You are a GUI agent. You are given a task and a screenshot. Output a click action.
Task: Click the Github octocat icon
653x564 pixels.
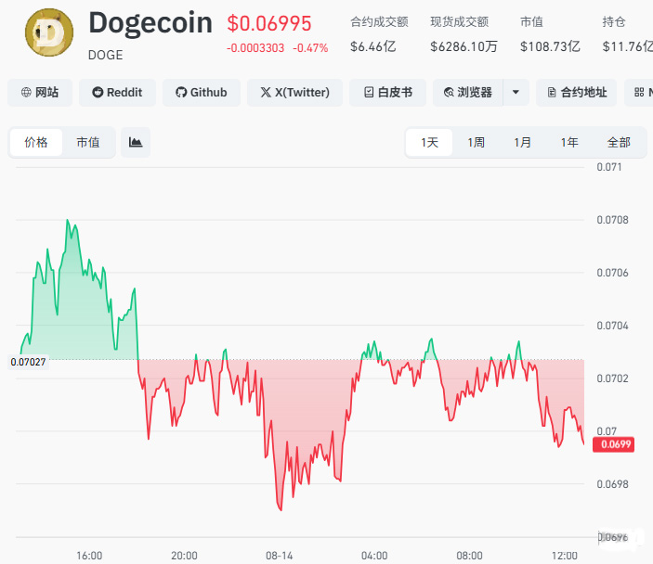[181, 93]
